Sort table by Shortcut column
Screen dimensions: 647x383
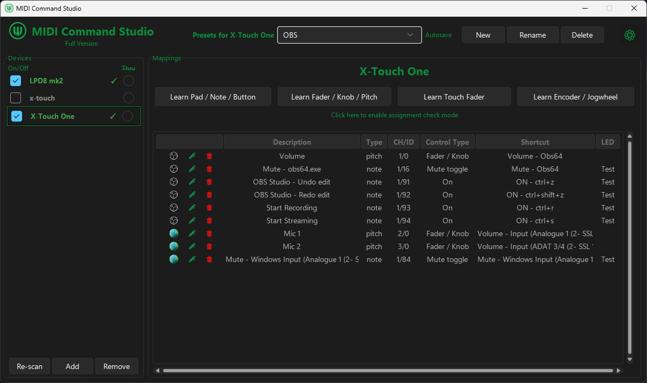point(535,142)
